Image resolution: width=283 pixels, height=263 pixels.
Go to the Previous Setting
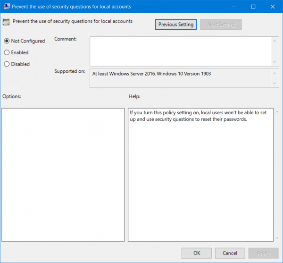pos(176,25)
